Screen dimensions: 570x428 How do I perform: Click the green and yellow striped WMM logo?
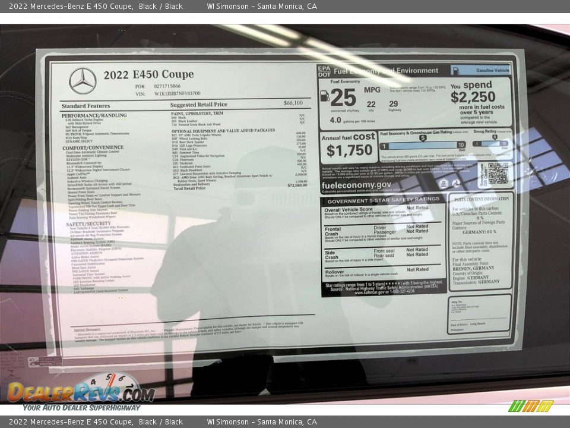530,406
